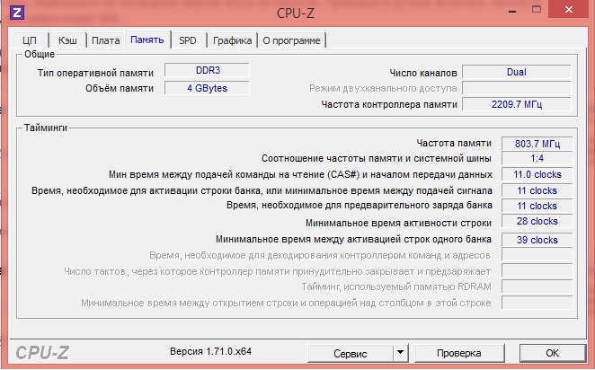Click the Объём памяти label
Image resolution: width=595 pixels, height=370 pixels.
pos(120,88)
